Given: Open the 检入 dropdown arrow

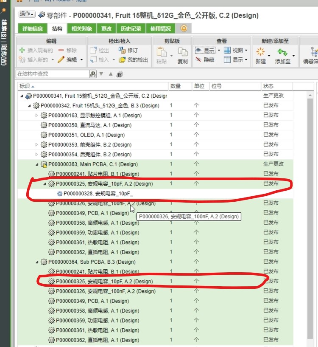Looking at the screenshot, I should [x=114, y=60].
